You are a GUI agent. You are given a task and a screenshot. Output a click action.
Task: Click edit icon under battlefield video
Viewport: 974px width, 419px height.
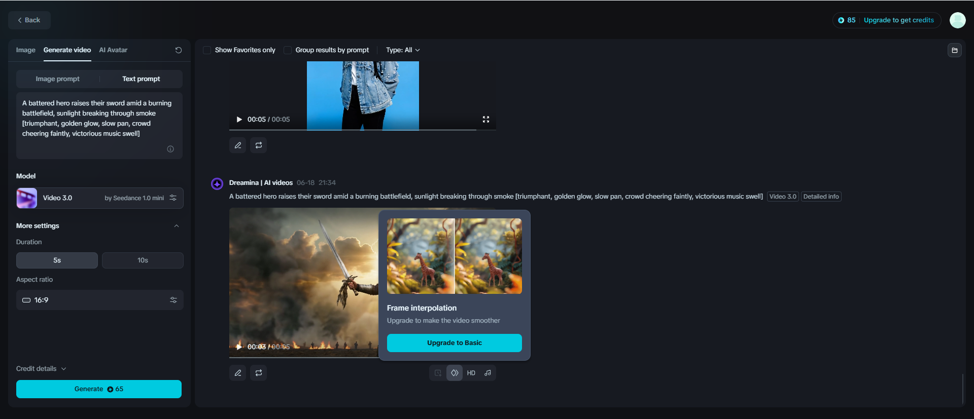[x=238, y=373]
